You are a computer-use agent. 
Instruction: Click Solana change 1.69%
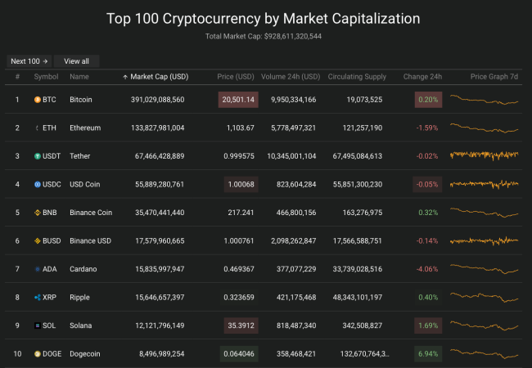click(428, 325)
